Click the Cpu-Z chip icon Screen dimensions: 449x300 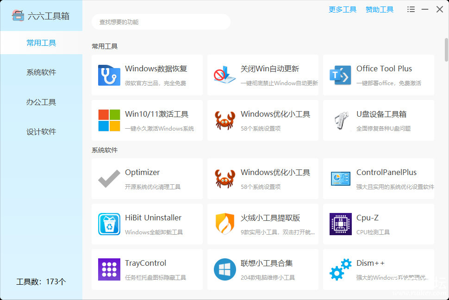(341, 224)
